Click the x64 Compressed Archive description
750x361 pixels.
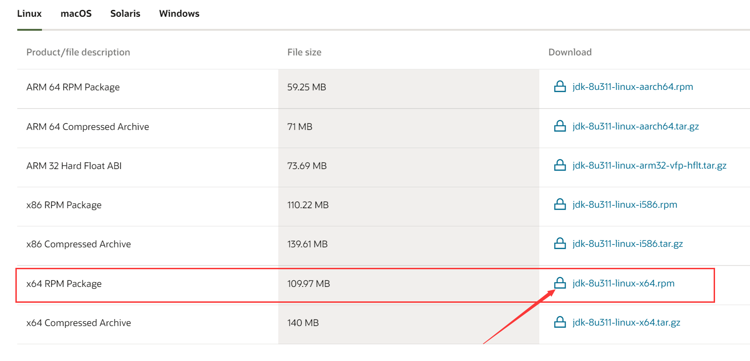coord(79,323)
